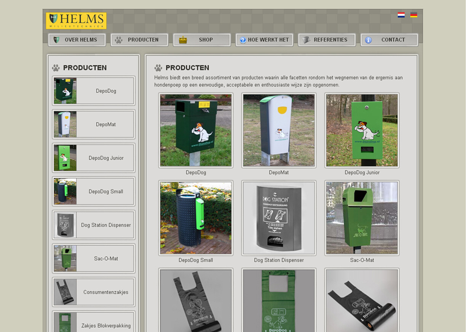Click the shield icon on Over Helms
Image resolution: width=466 pixels, height=332 pixels.
click(56, 40)
